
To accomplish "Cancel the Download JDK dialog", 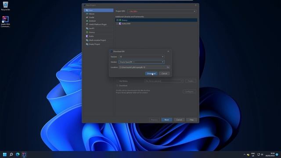I will pyautogui.click(x=164, y=73).
